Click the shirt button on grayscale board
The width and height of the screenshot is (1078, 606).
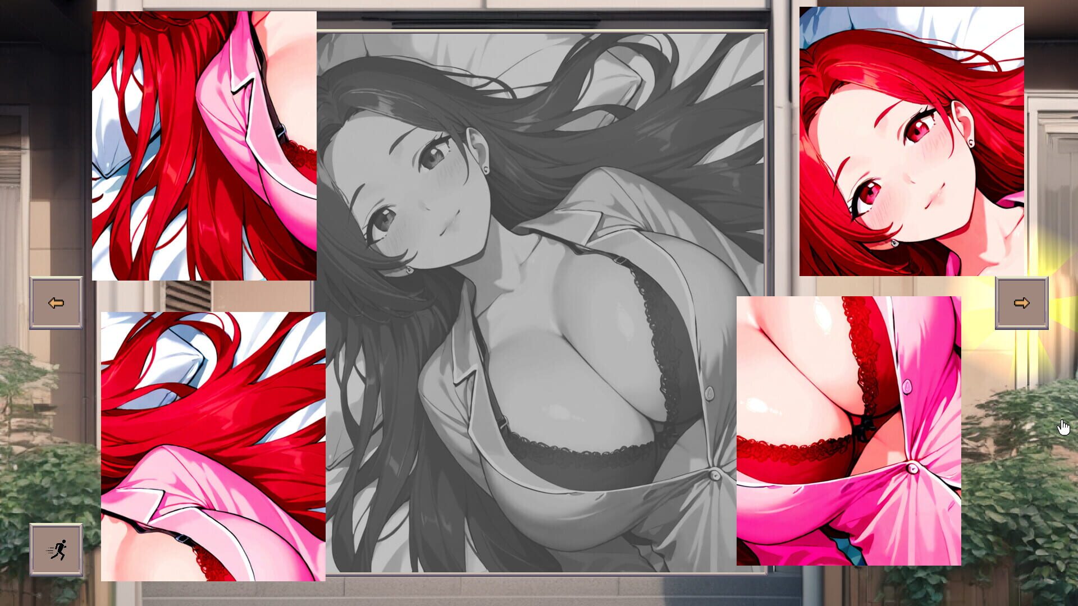[x=714, y=475]
